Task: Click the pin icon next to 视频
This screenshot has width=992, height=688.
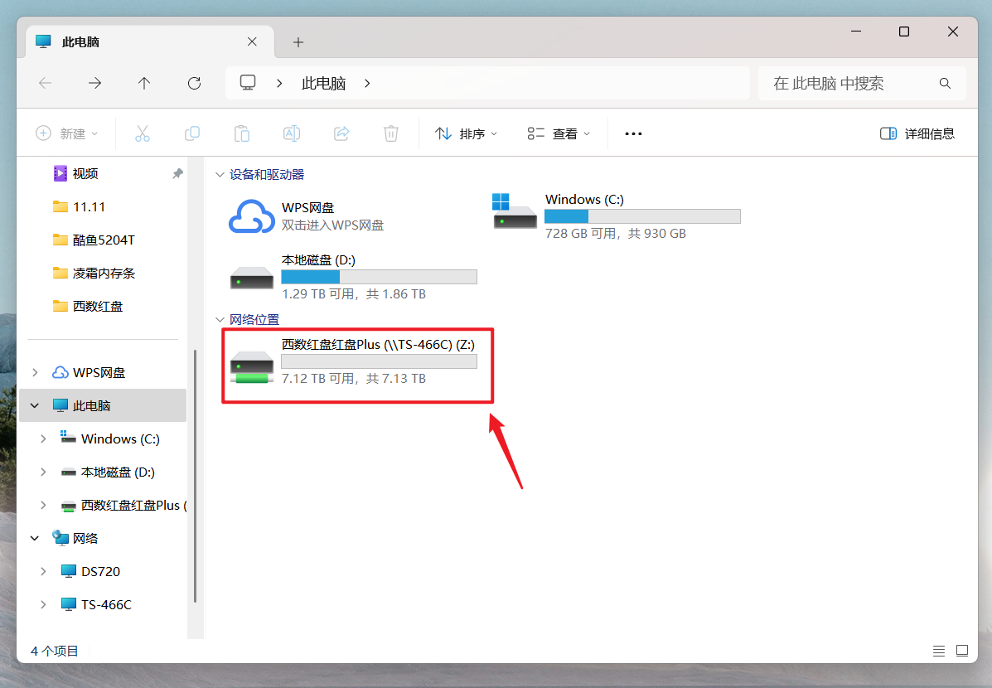Action: (178, 173)
